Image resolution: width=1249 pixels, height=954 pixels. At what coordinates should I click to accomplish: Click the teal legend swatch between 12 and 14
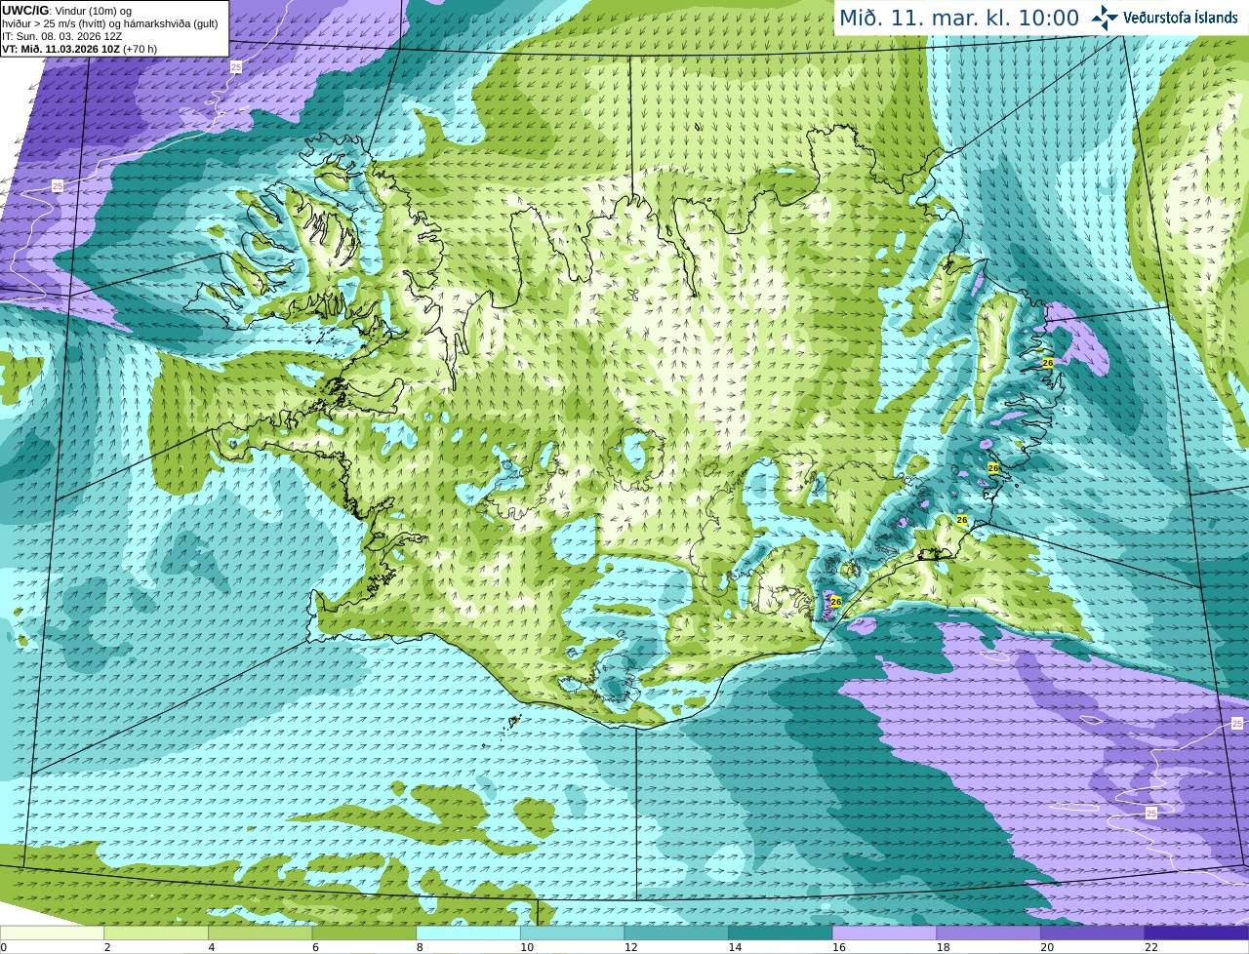(676, 933)
